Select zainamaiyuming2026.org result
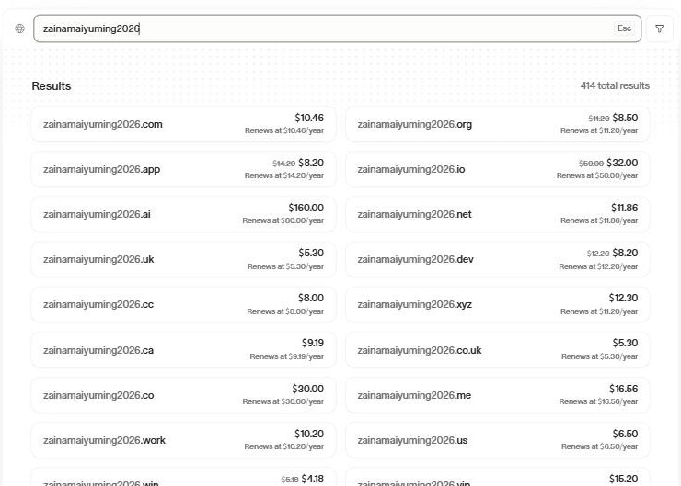 [497, 124]
